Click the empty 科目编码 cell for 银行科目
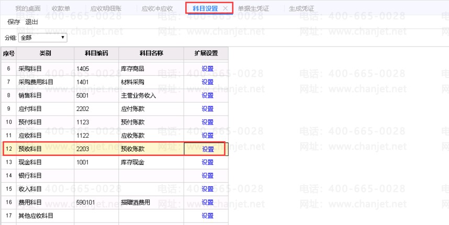The width and height of the screenshot is (449, 225). tap(96, 175)
